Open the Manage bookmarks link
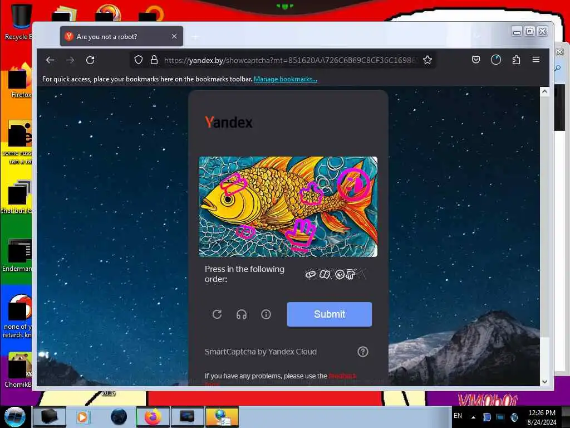The width and height of the screenshot is (570, 428). tap(286, 79)
